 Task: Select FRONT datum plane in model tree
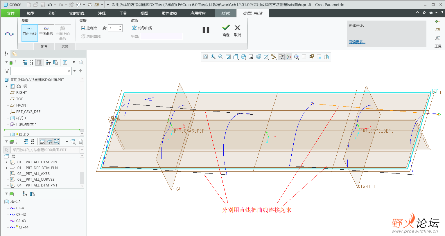(x=22, y=105)
